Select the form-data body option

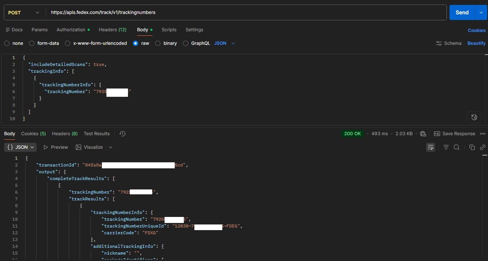point(44,43)
